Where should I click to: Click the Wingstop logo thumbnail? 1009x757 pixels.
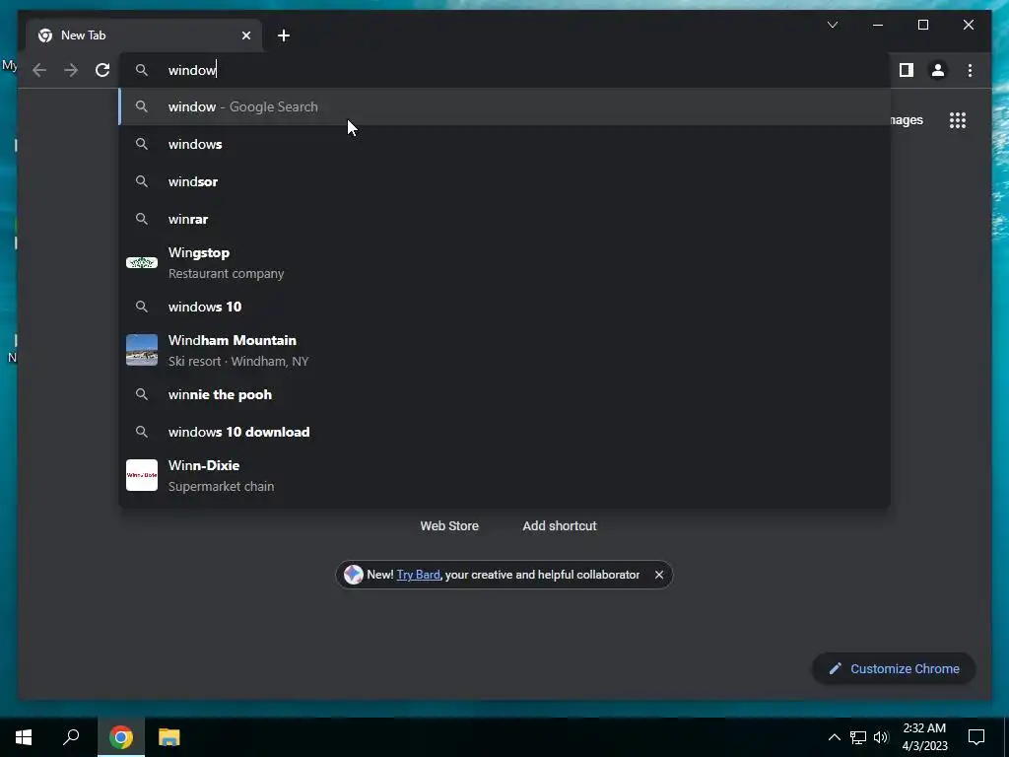click(142, 262)
